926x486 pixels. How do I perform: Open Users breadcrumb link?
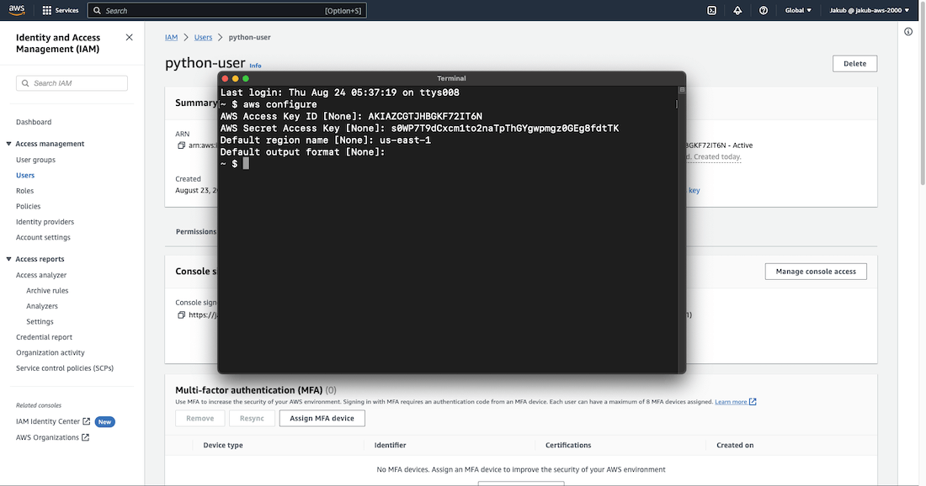click(203, 38)
